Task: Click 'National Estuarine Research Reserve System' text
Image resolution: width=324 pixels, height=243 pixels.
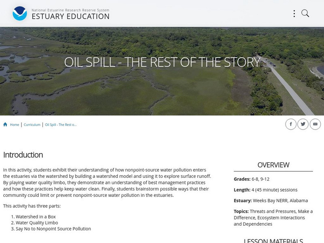Action: (x=70, y=10)
